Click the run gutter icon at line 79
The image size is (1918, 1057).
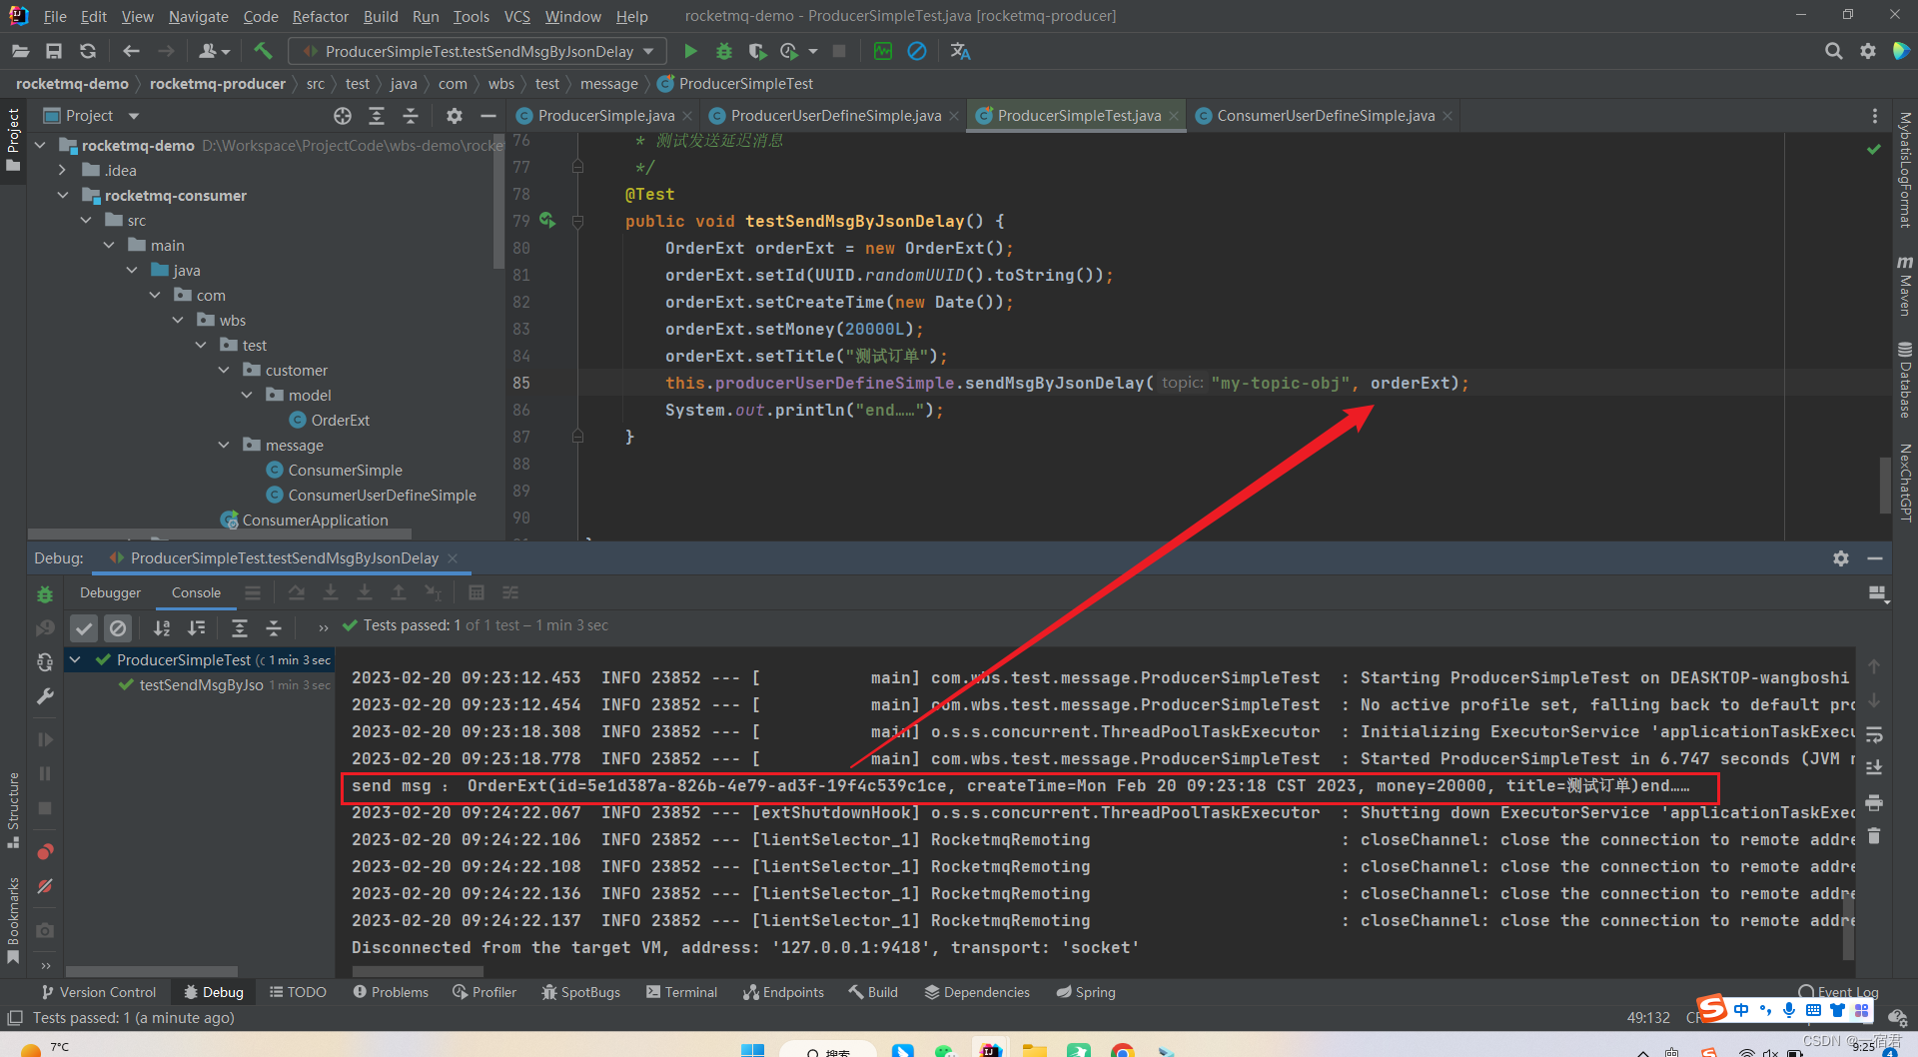pyautogui.click(x=547, y=220)
